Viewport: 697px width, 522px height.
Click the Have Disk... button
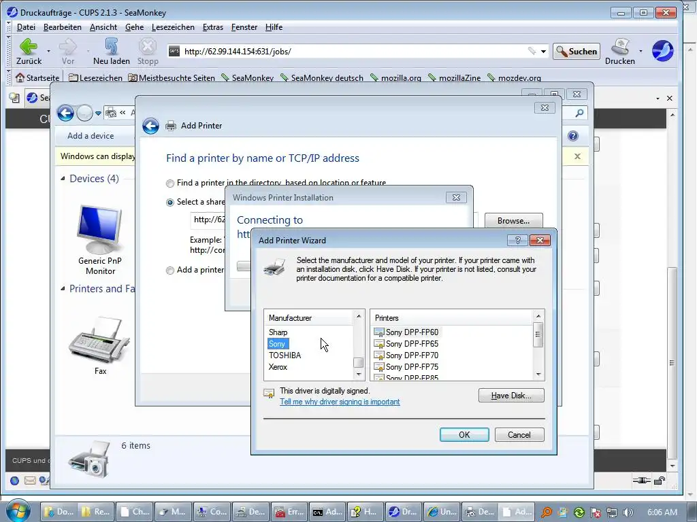click(511, 396)
